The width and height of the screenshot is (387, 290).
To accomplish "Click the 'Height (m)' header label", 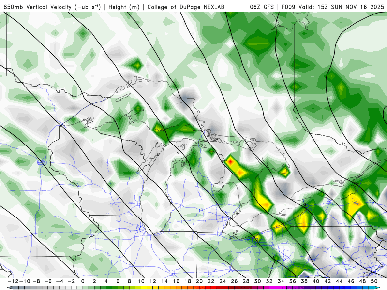I will tap(124, 7).
